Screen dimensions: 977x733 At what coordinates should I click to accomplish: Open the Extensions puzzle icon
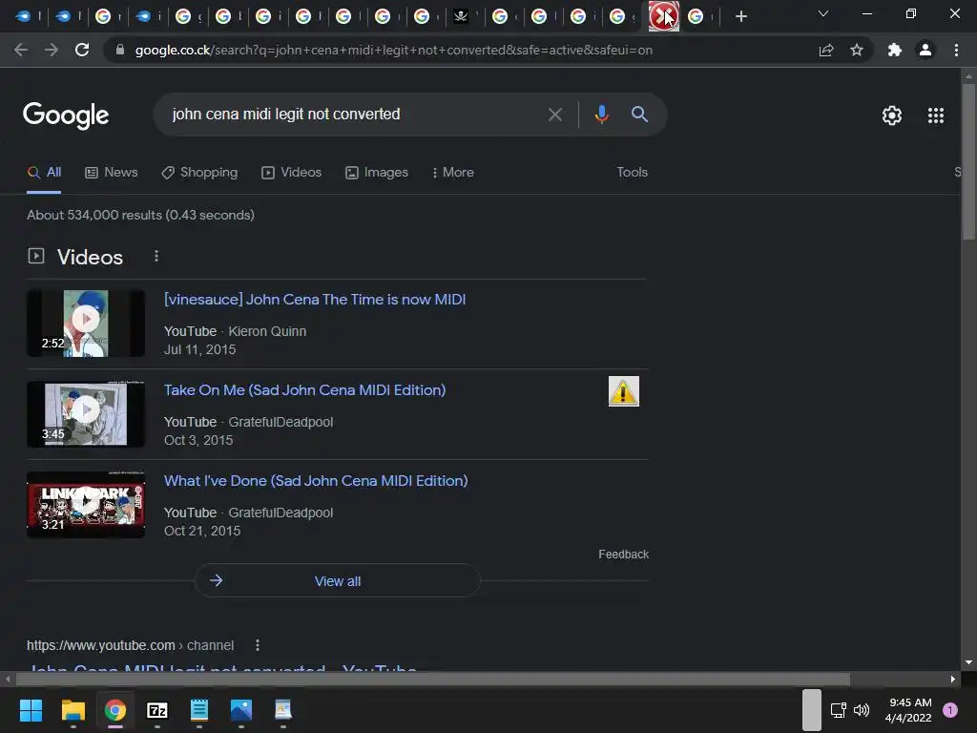tap(895, 50)
